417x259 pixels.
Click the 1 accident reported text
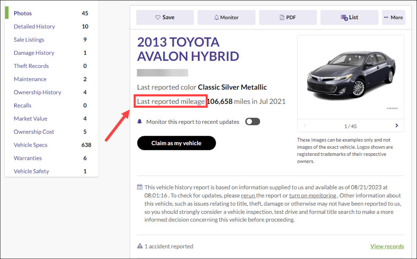(169, 246)
